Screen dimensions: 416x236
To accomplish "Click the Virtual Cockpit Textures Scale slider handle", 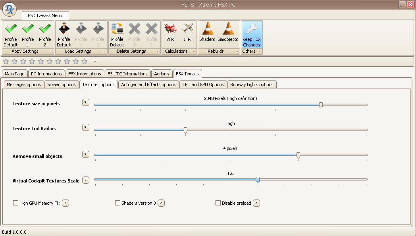I will point(258,180).
